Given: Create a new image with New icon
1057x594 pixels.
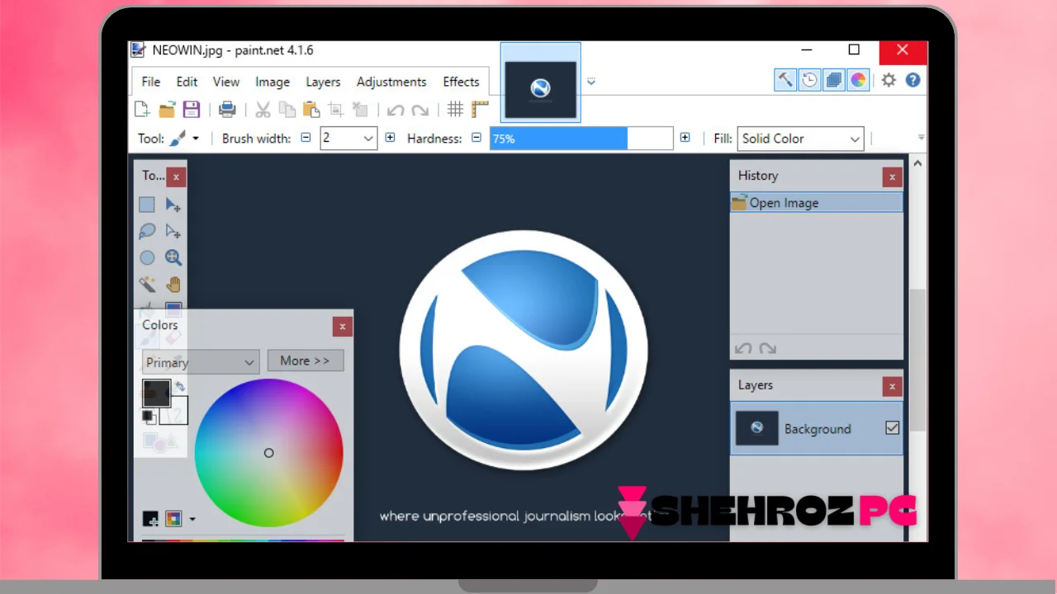Looking at the screenshot, I should point(142,109).
